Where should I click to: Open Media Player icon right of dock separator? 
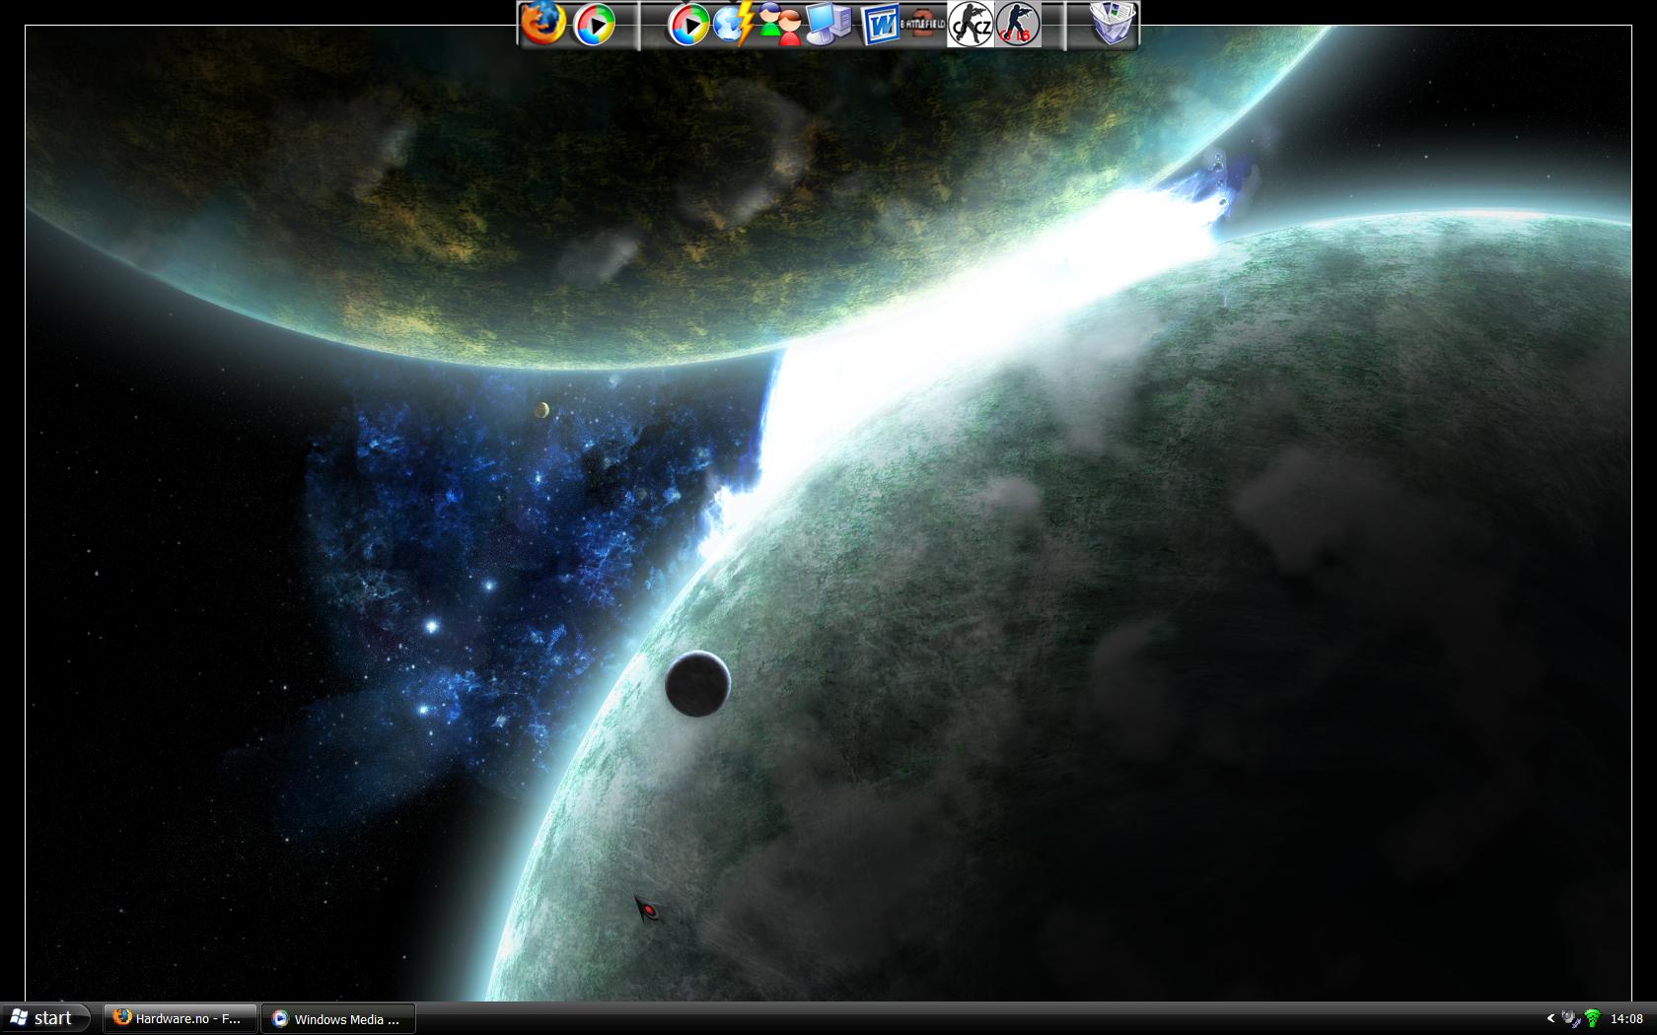[x=688, y=25]
